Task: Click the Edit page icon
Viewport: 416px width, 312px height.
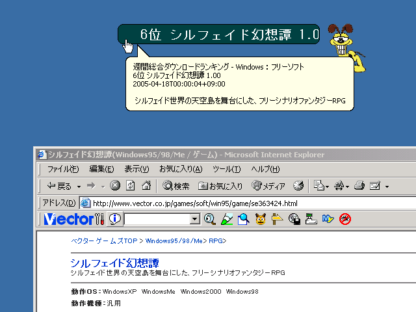Action: (375, 186)
